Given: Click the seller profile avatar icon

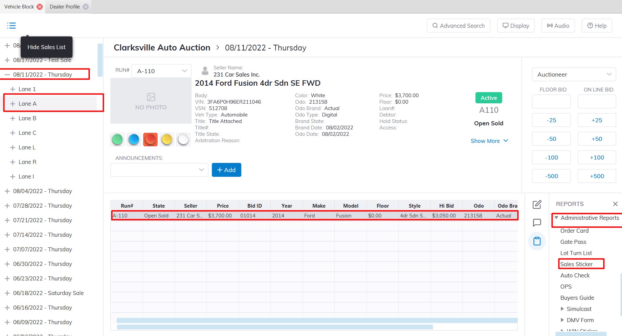Looking at the screenshot, I should [x=205, y=71].
